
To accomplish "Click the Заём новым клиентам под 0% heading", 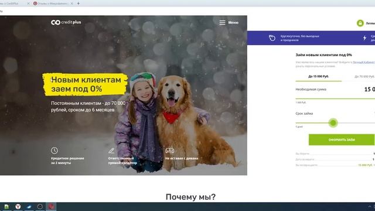I will 323,55.
